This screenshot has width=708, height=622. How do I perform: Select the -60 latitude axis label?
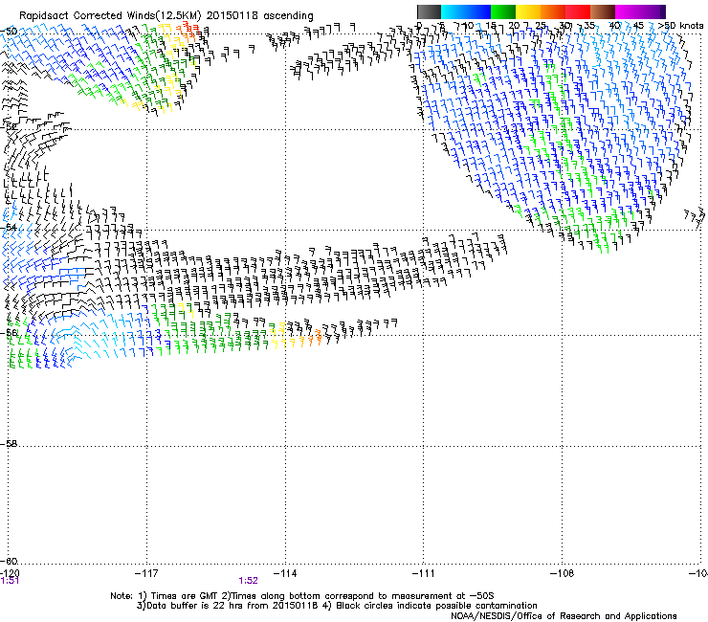(9, 562)
